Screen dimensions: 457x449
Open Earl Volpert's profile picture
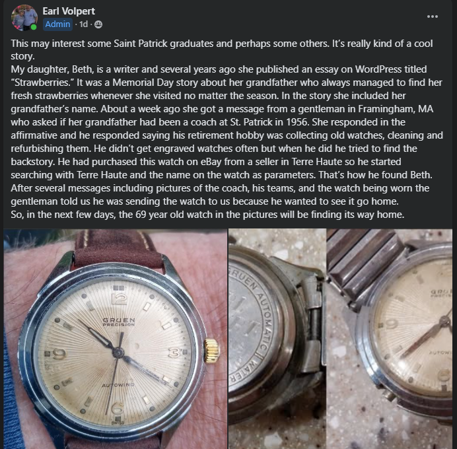tap(24, 17)
